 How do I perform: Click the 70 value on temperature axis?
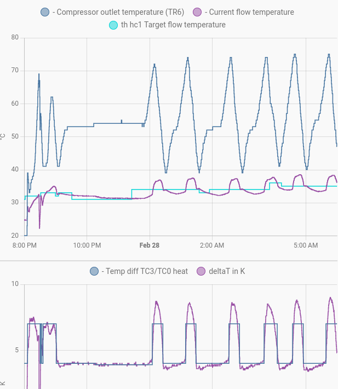point(15,71)
